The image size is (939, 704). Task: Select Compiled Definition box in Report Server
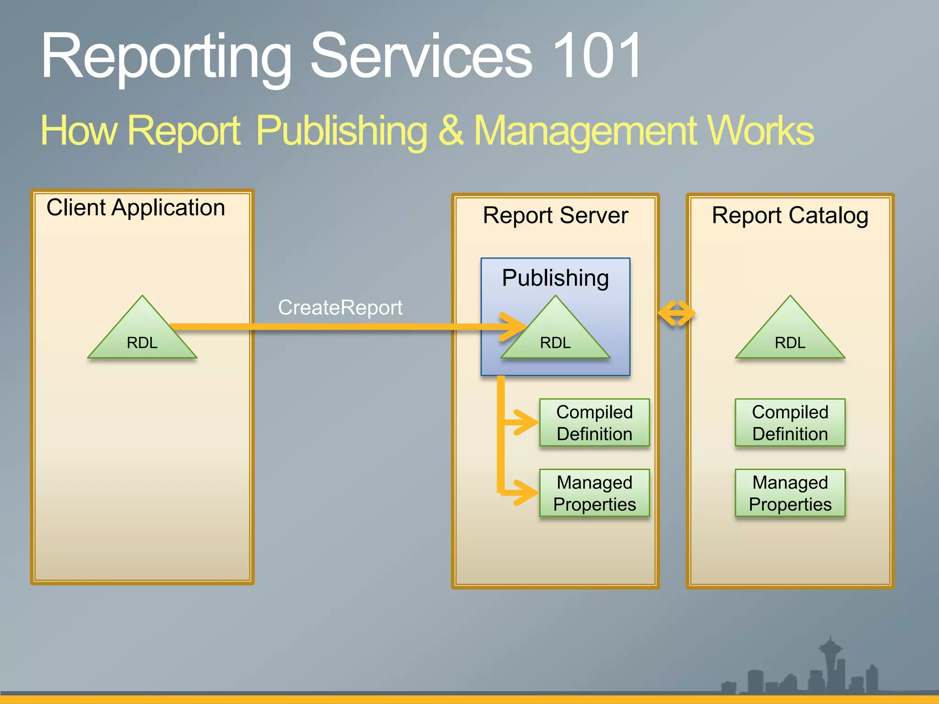click(x=594, y=423)
